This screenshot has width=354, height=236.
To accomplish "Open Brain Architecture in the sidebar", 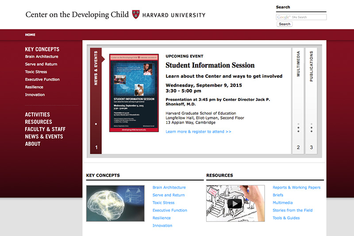I will pos(42,57).
